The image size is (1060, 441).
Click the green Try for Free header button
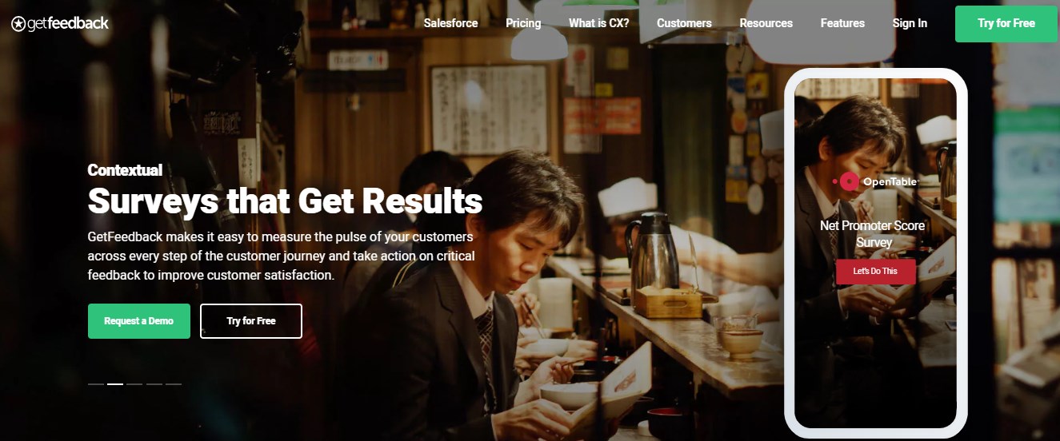tap(1006, 23)
